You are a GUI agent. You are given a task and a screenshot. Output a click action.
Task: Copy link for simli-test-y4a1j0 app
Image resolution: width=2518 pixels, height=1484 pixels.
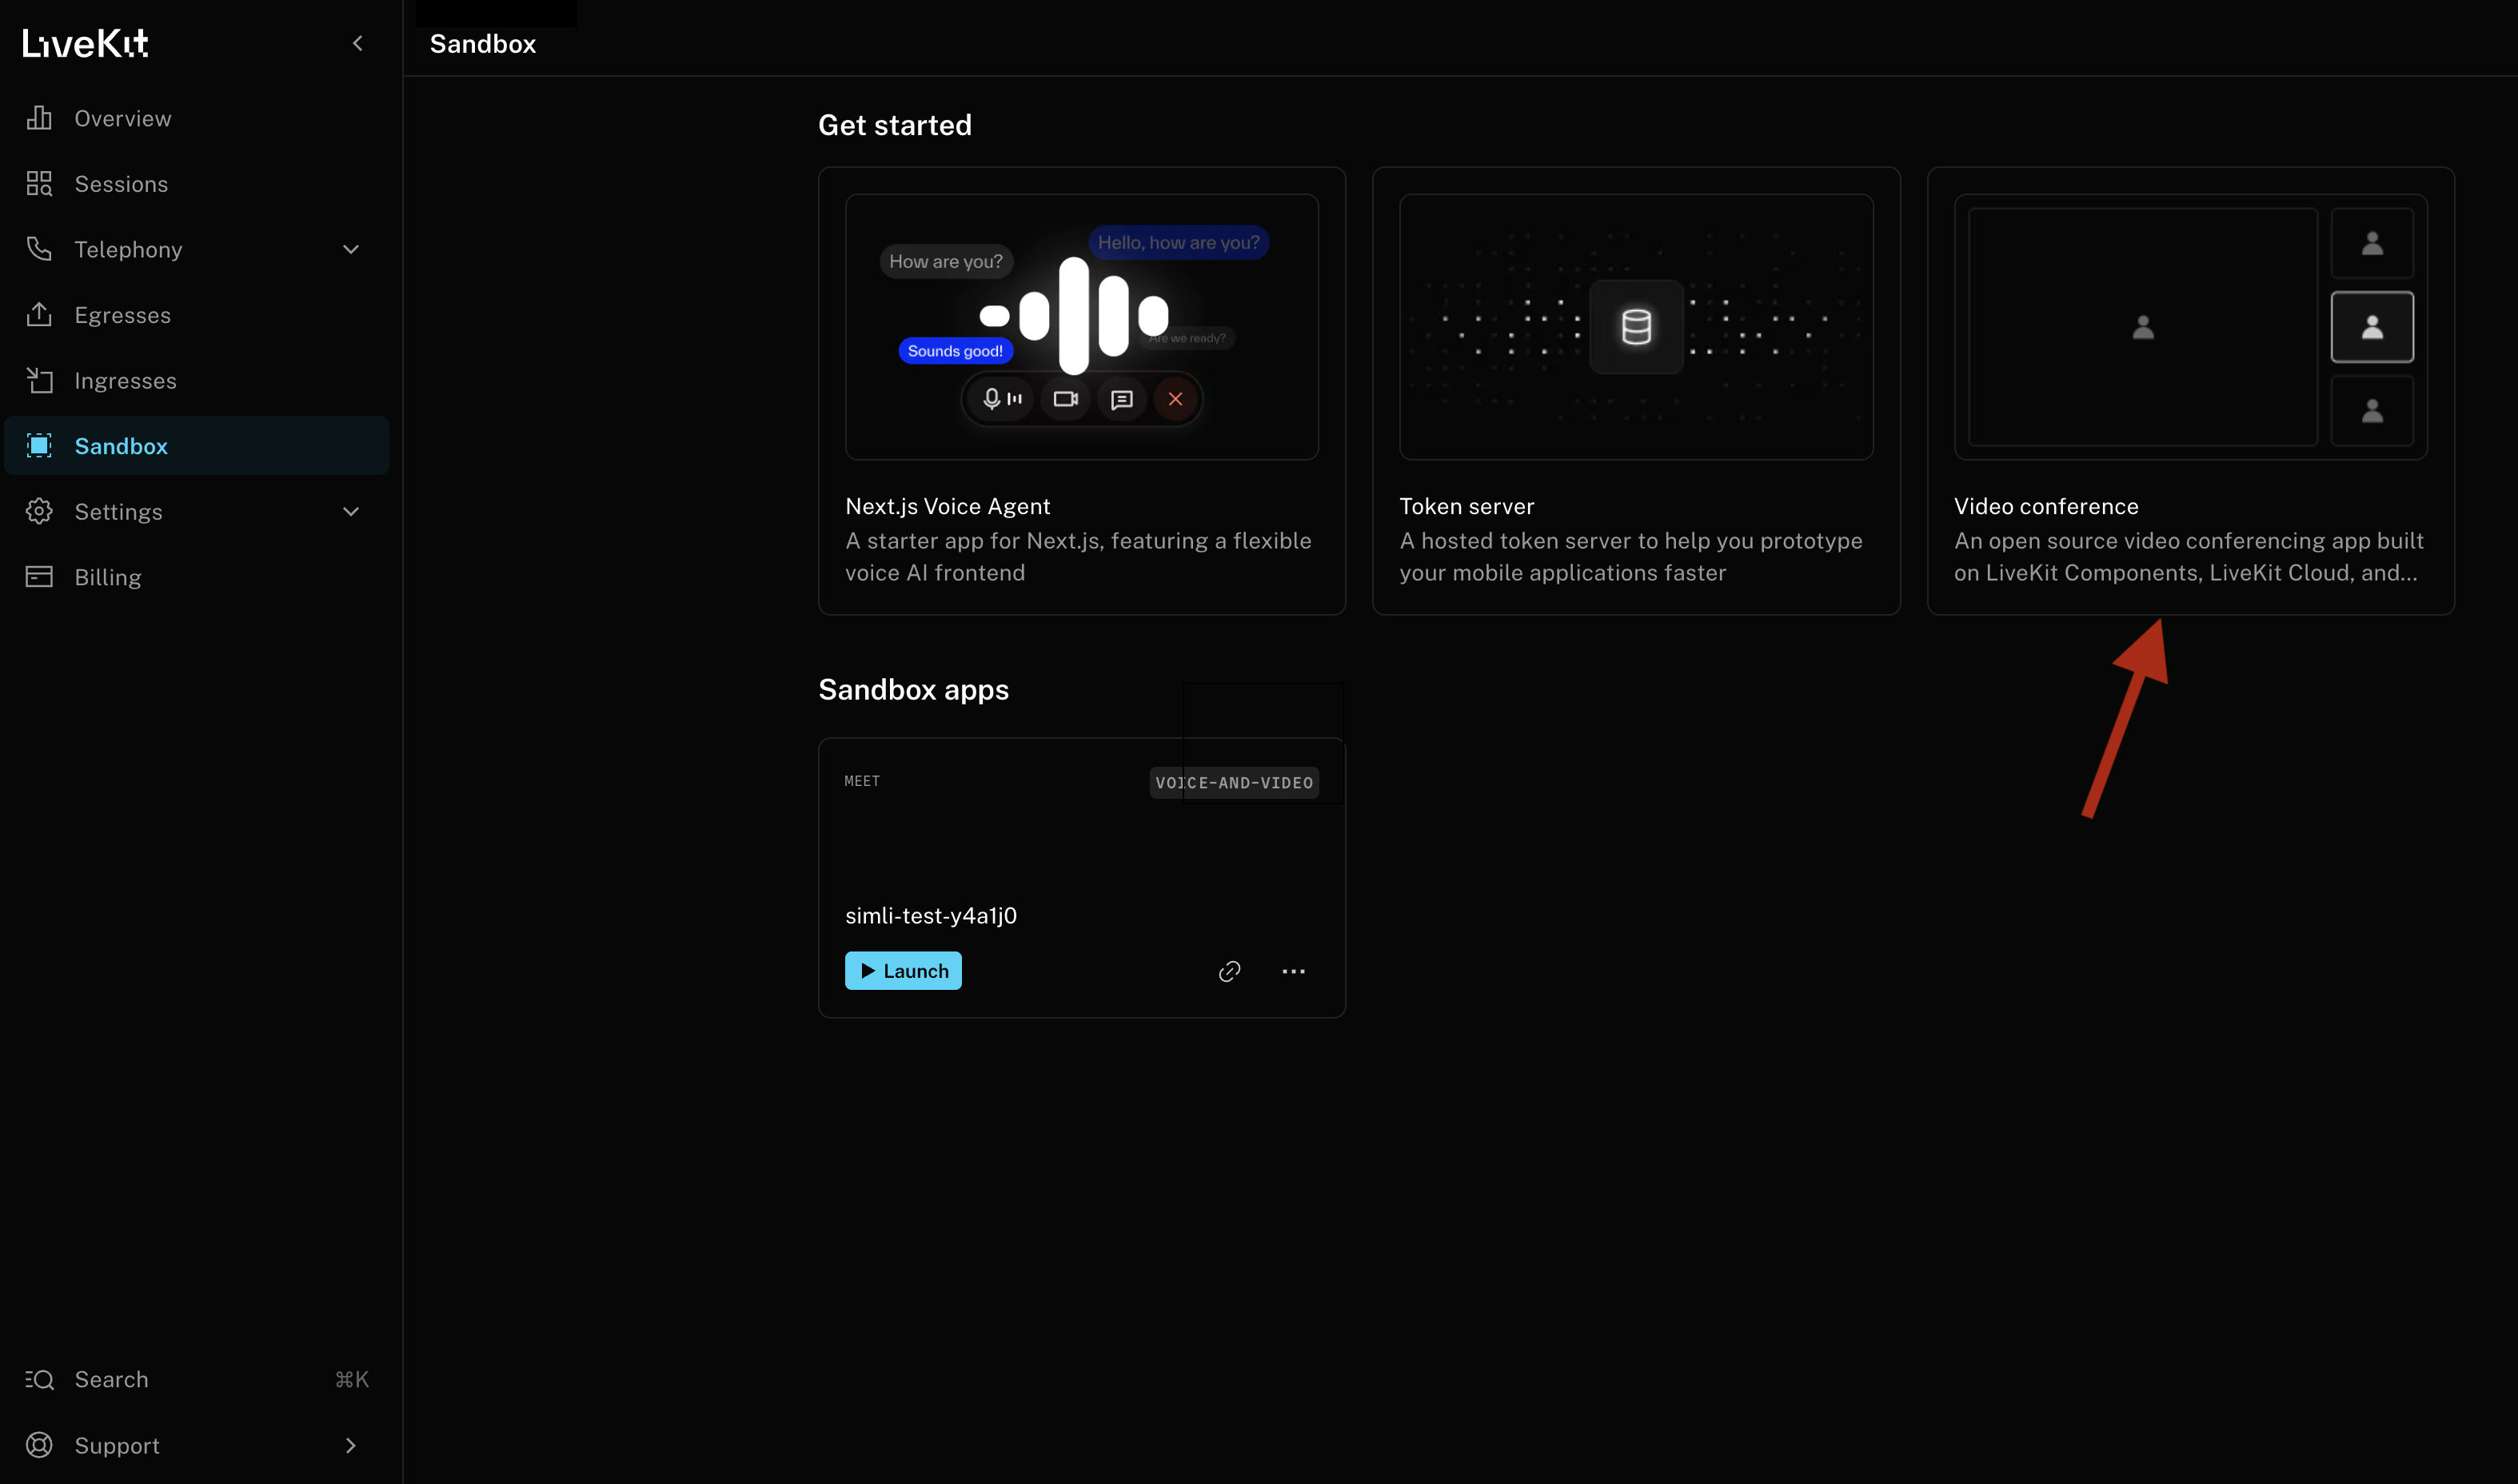[x=1230, y=972]
